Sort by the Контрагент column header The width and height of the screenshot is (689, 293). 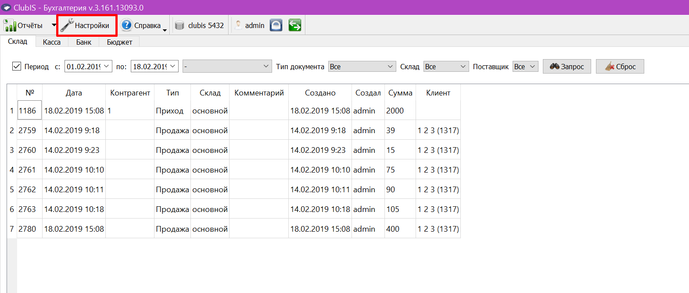130,93
